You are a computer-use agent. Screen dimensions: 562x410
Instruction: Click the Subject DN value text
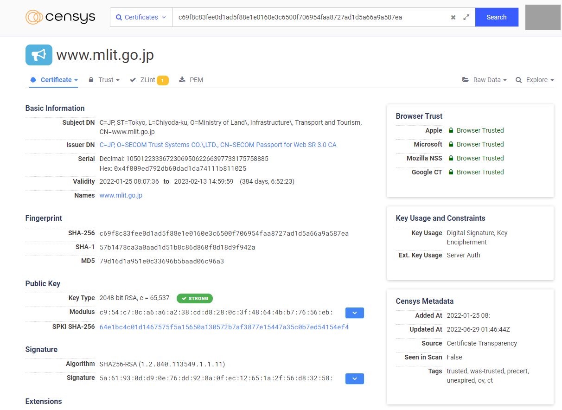click(x=231, y=127)
